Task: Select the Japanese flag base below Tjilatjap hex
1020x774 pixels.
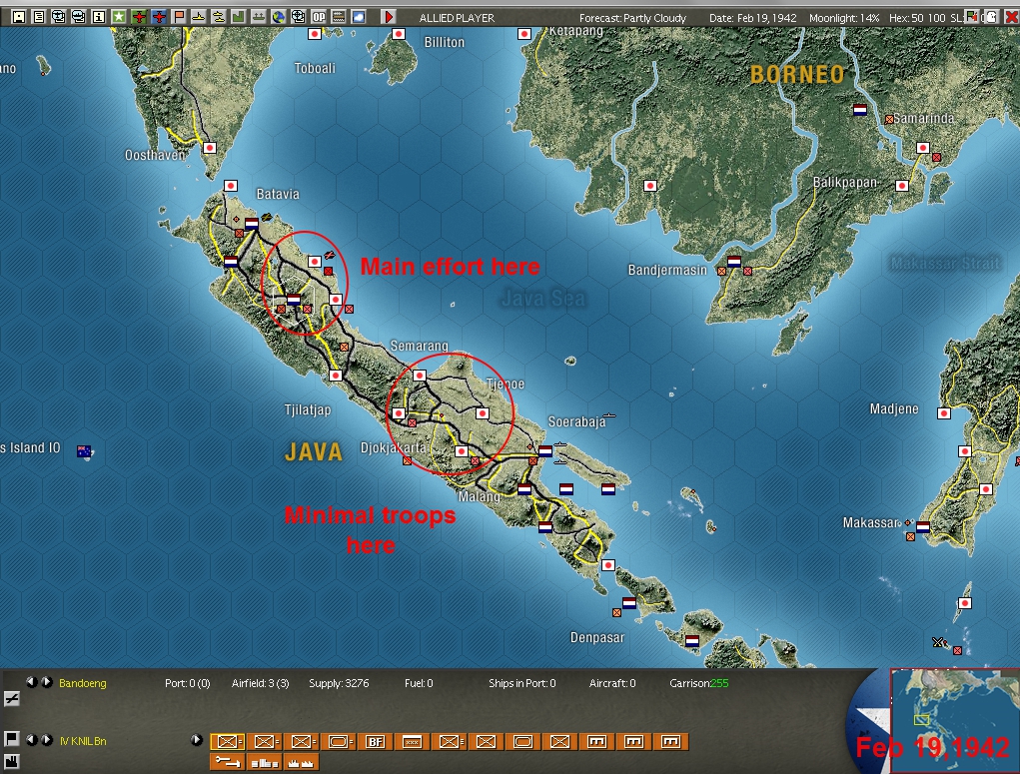Action: click(x=336, y=376)
